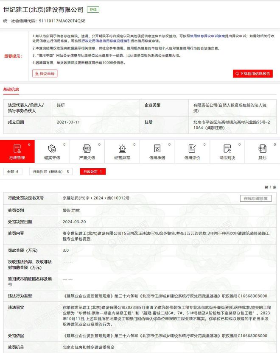Image resolution: width=280 pixels, height=353 pixels.
Task: Select the address text 北京市平谷区东高村镇
Action: point(213,122)
